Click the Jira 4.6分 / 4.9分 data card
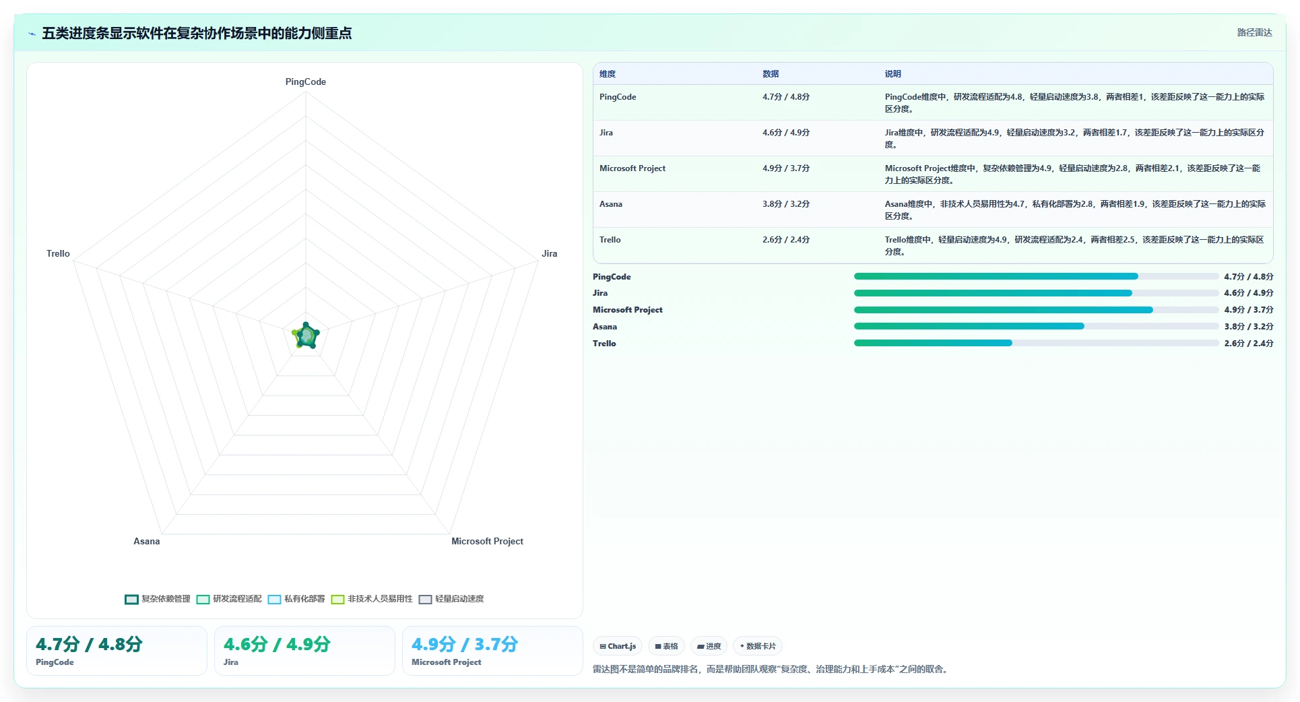1300x702 pixels. coord(304,651)
